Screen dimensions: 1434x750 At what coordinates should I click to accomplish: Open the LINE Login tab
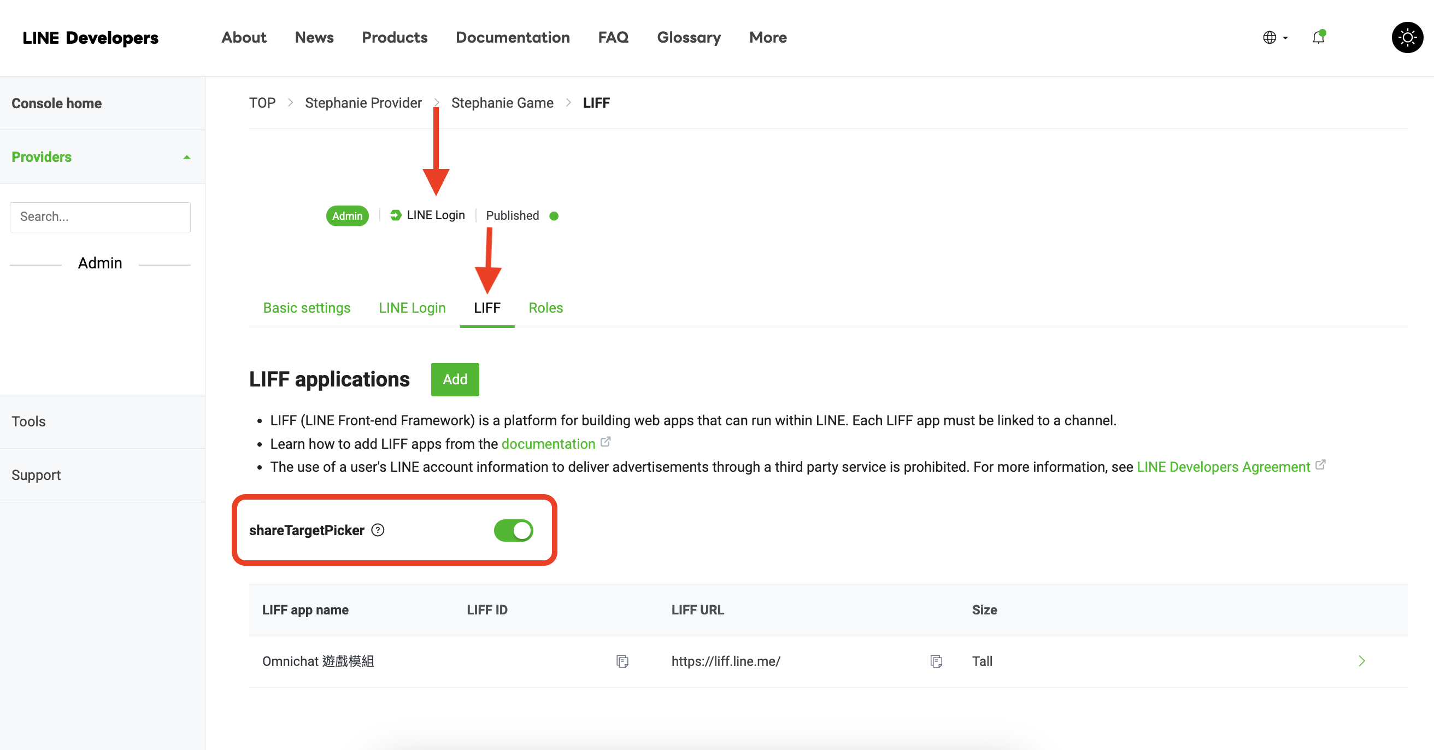click(x=412, y=308)
